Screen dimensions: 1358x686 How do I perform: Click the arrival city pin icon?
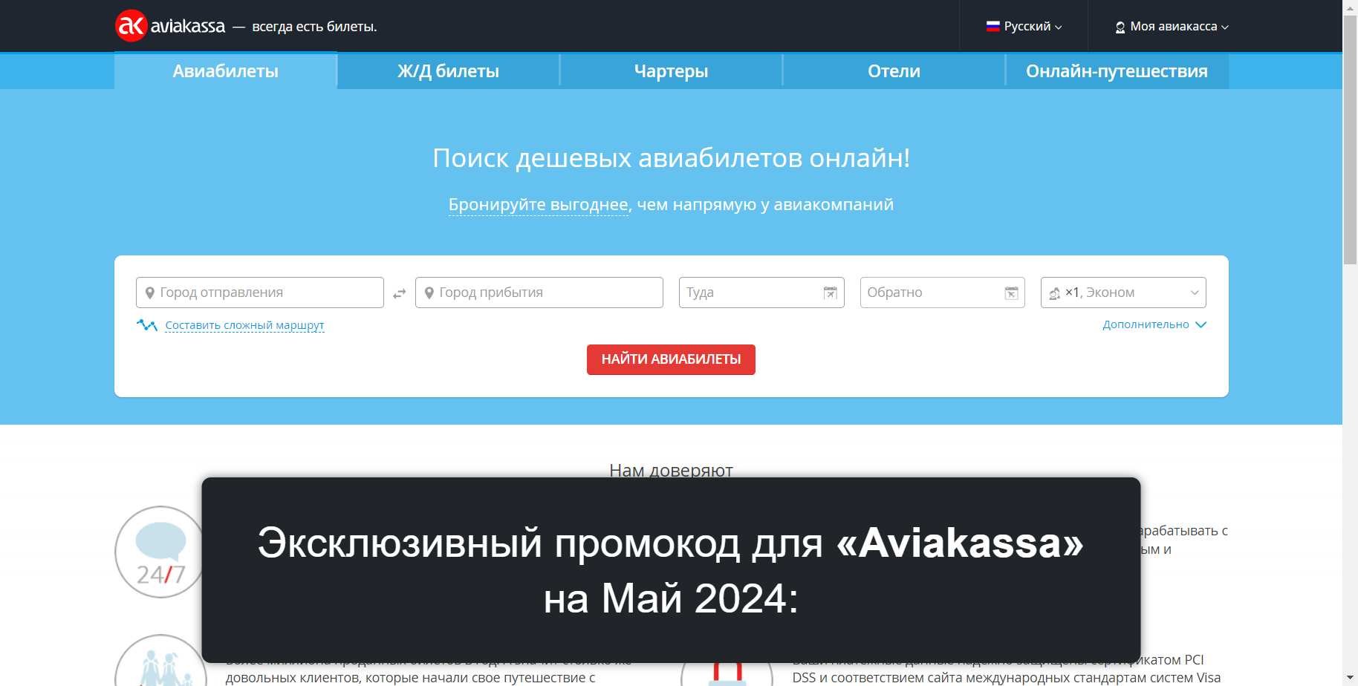coord(429,293)
